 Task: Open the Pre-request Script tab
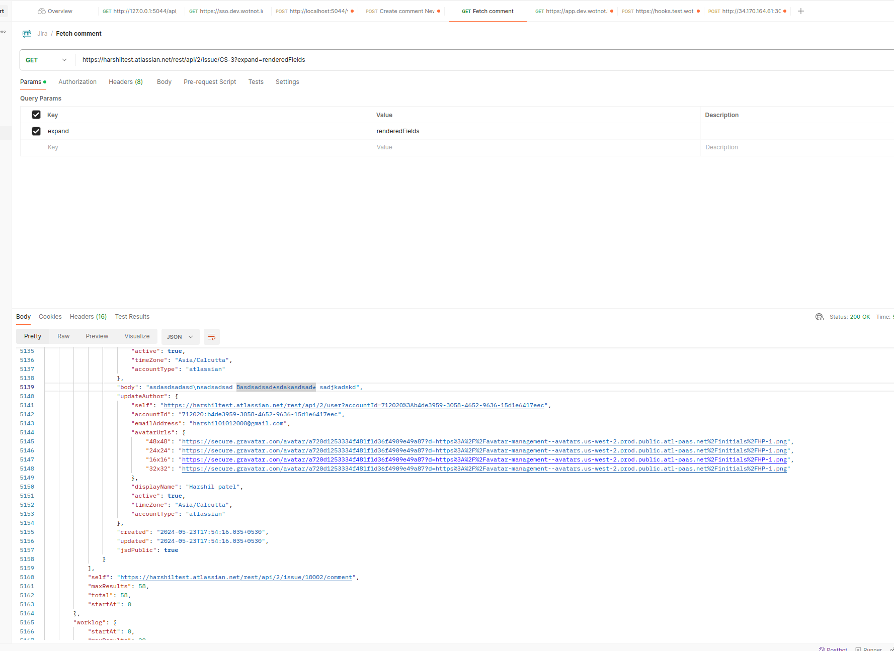210,82
